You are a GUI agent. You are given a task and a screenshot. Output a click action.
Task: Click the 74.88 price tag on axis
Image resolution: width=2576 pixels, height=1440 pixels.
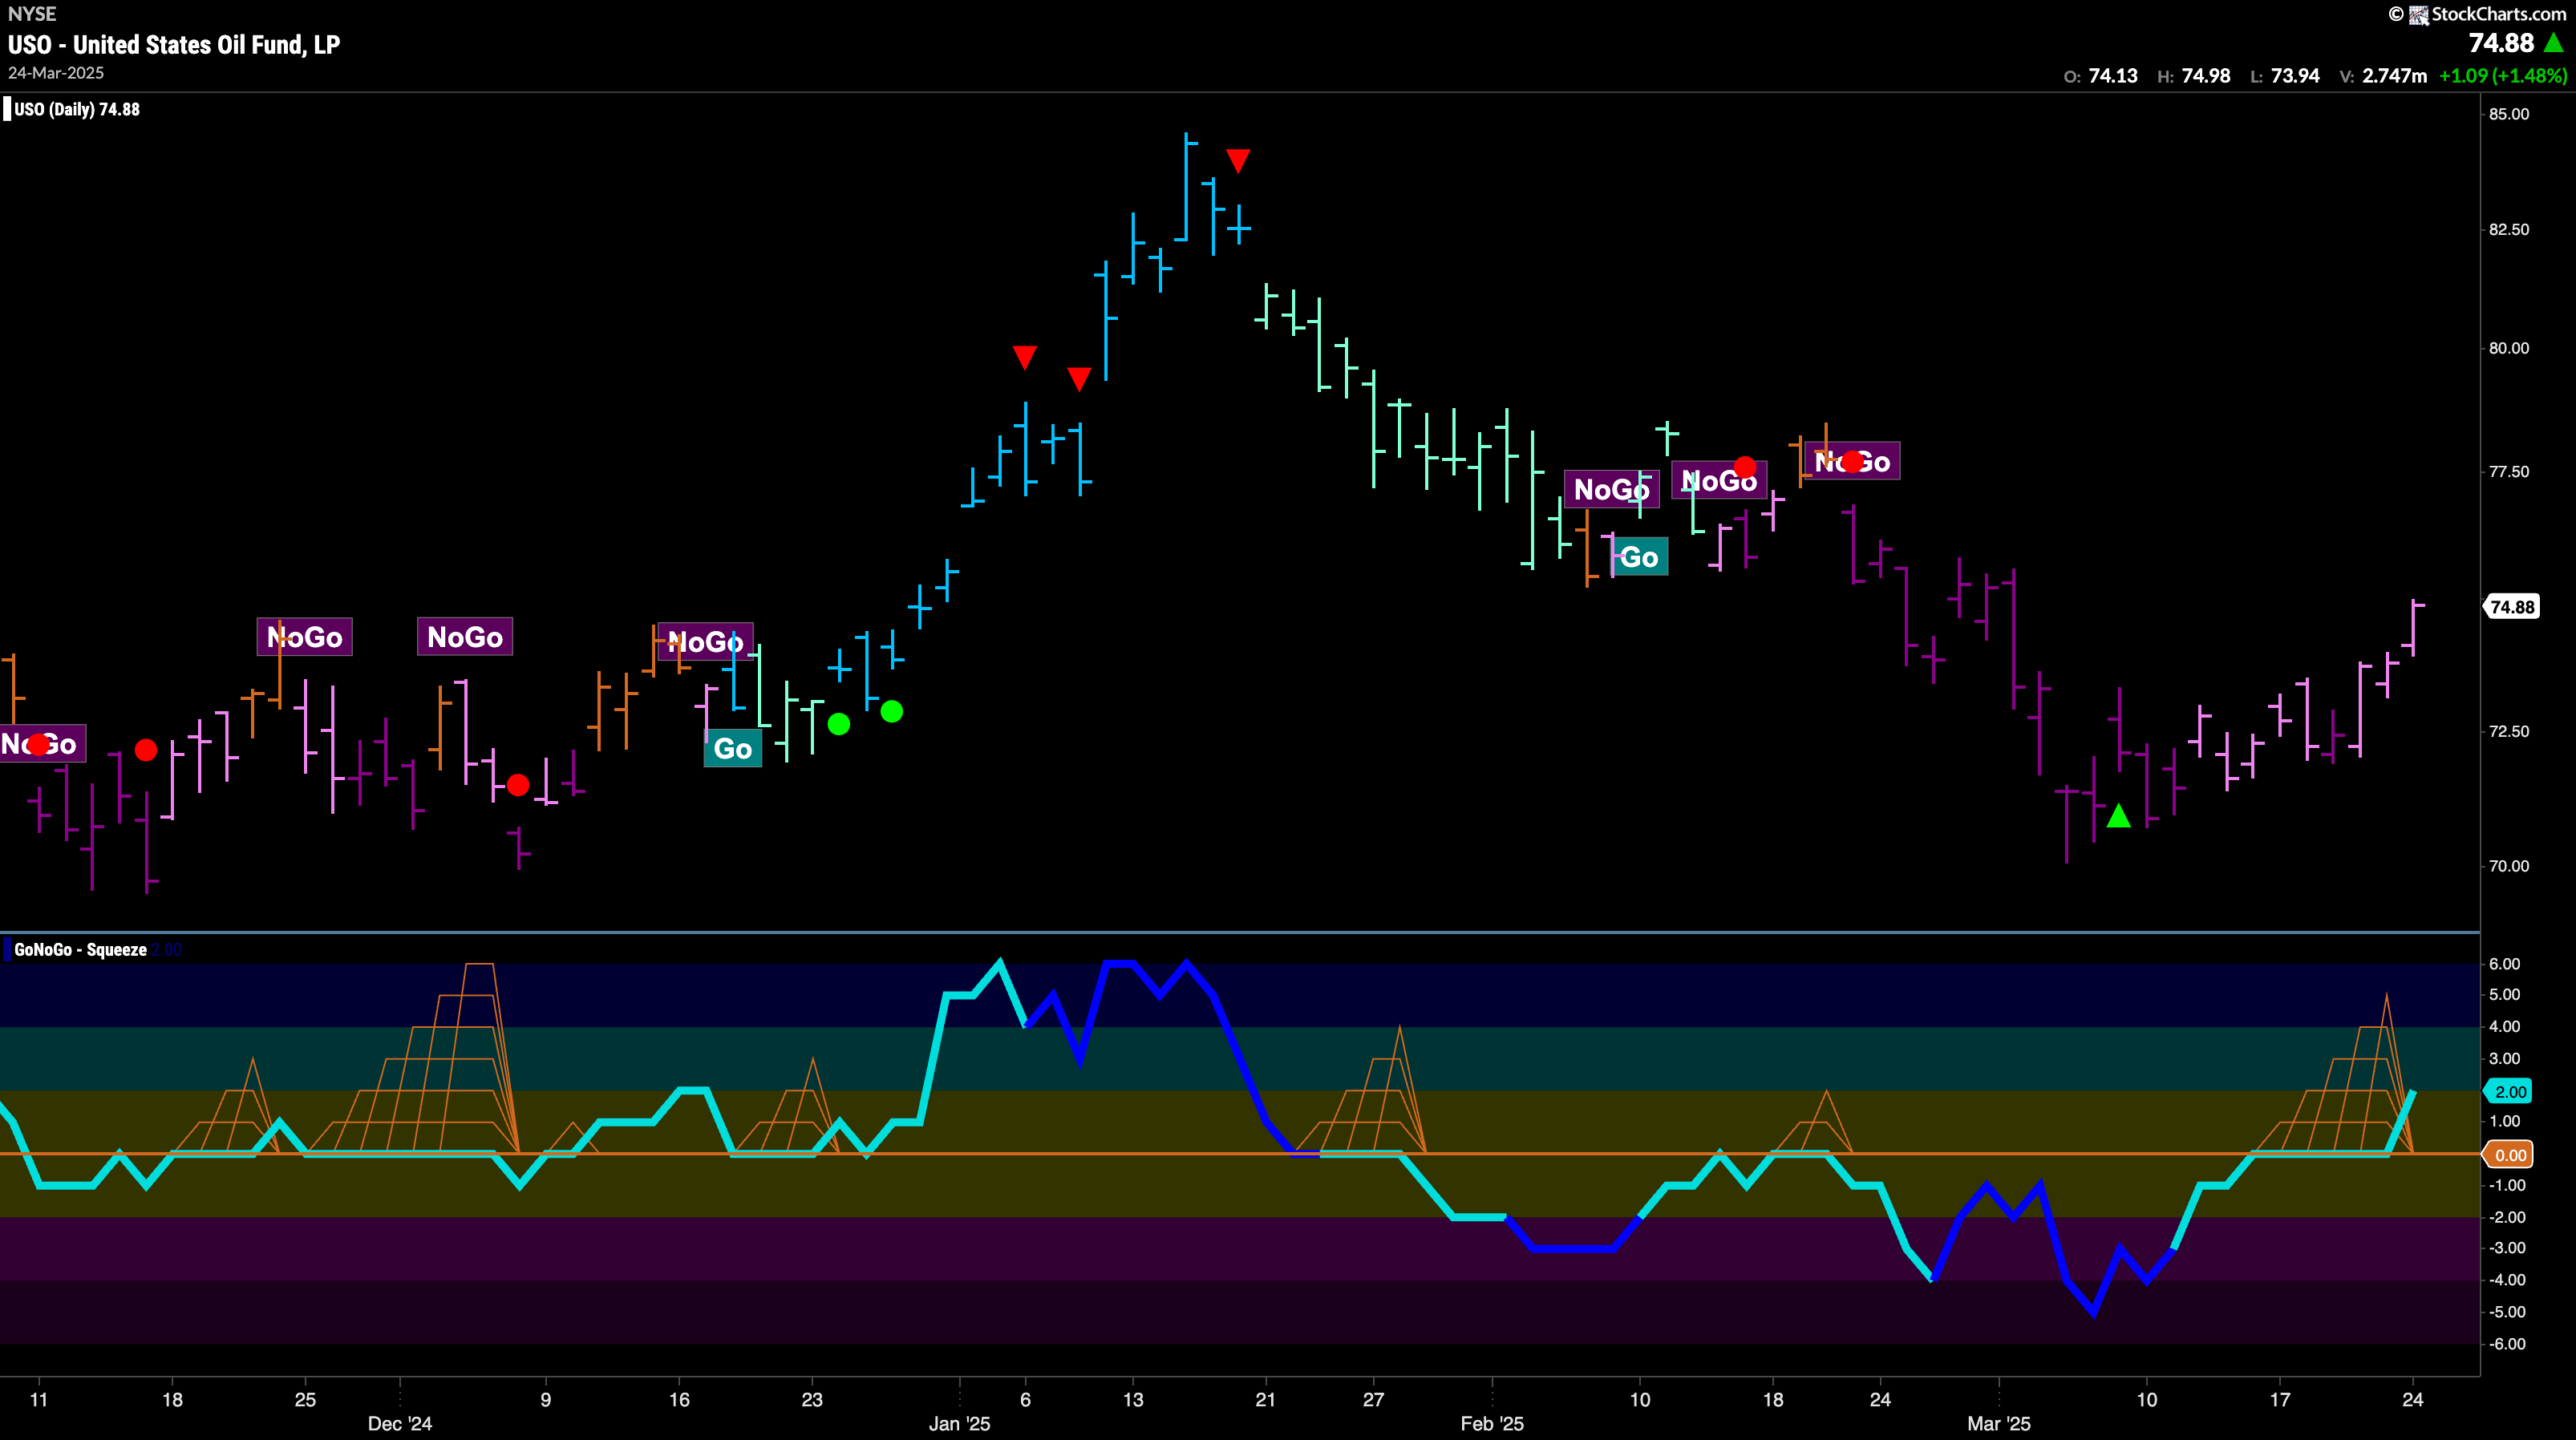(x=2512, y=607)
